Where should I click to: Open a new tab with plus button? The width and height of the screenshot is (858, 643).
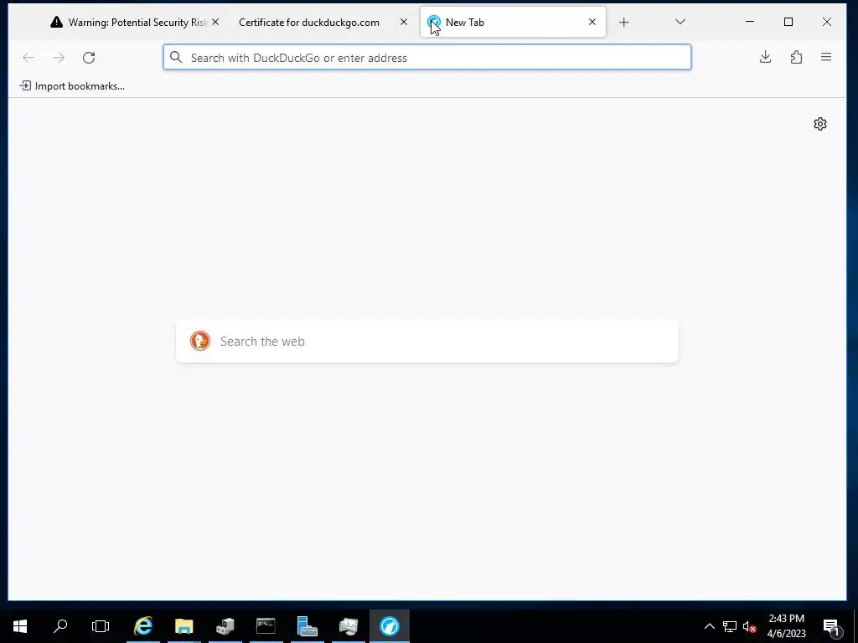pos(623,22)
